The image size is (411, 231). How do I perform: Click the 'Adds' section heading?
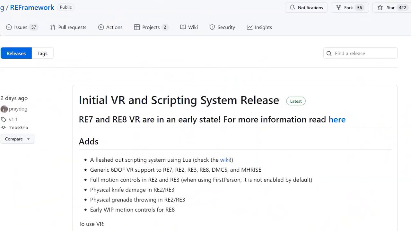89,141
